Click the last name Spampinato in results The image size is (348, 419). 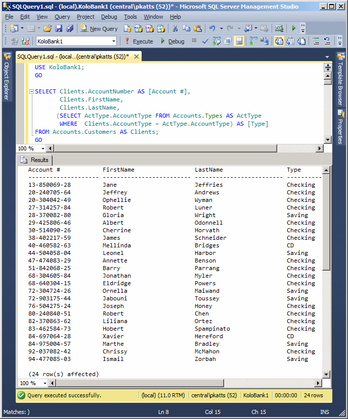click(x=212, y=329)
